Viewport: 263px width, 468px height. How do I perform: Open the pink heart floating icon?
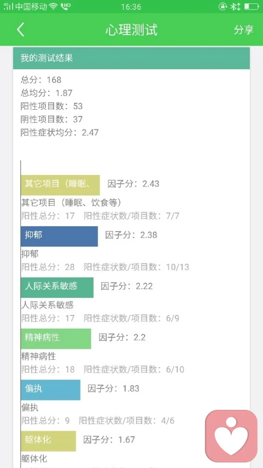[231, 436]
